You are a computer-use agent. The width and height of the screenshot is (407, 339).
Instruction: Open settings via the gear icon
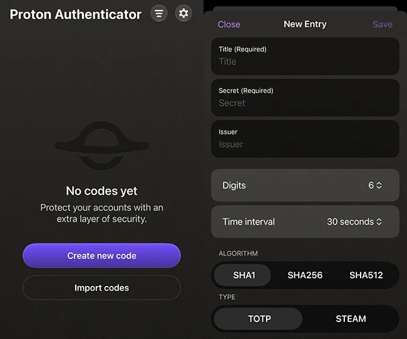click(x=183, y=13)
